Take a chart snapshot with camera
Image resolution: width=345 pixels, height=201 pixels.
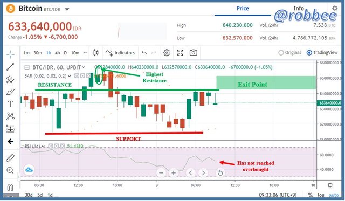click(194, 53)
